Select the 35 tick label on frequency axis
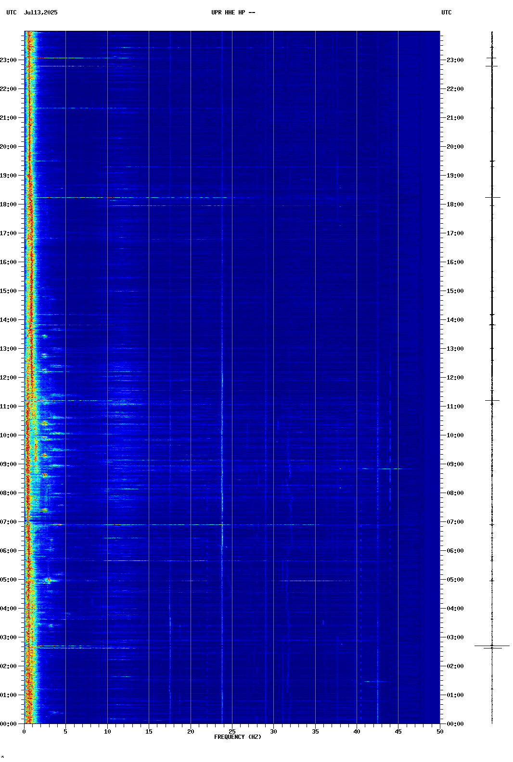 point(315,732)
